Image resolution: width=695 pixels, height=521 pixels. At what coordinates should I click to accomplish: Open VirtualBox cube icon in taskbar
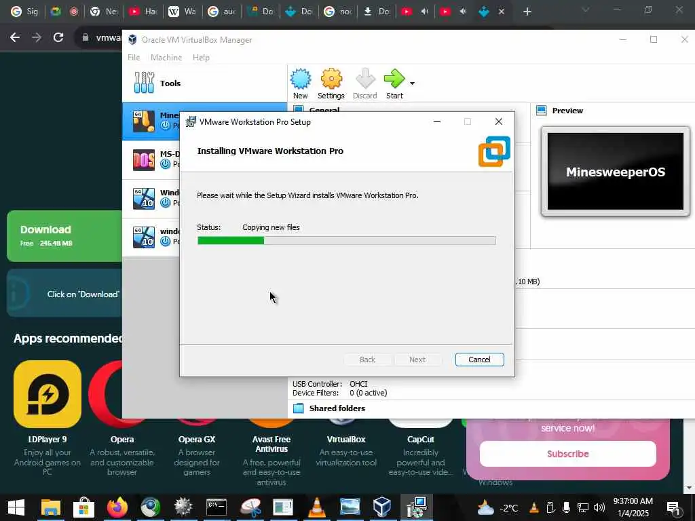[x=382, y=507]
